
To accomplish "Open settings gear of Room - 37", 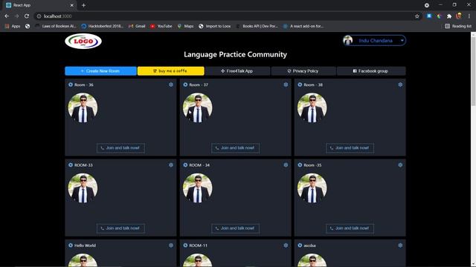I will click(x=286, y=85).
